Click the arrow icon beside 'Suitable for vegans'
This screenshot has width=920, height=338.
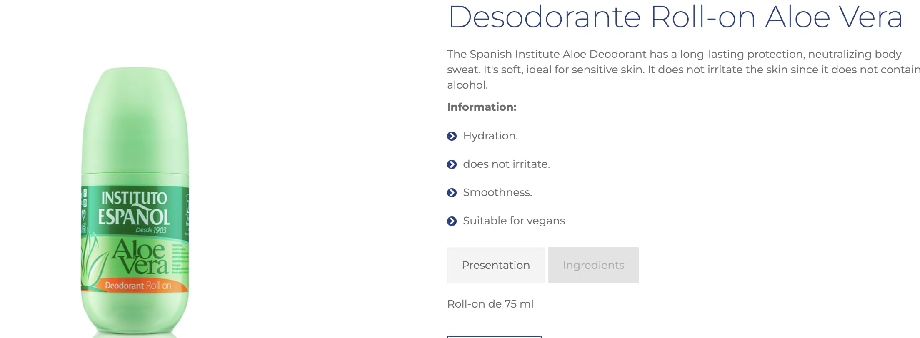pyautogui.click(x=452, y=221)
